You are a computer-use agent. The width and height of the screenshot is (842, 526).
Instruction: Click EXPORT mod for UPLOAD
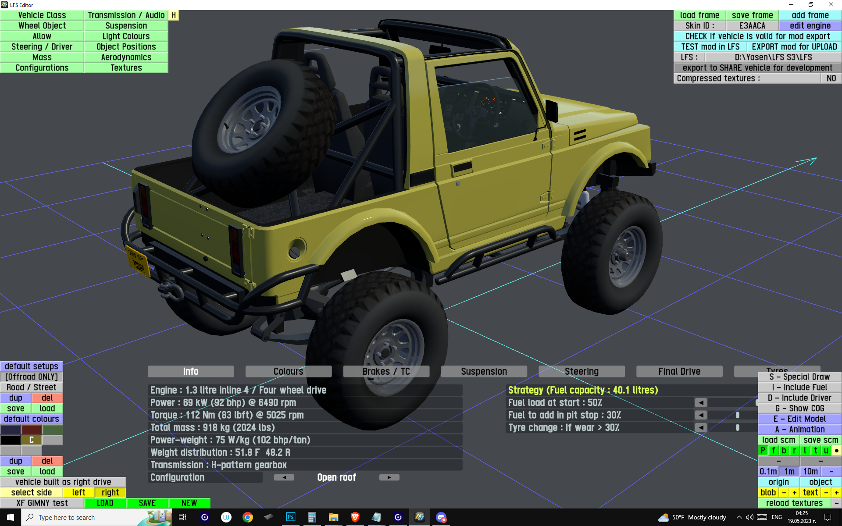794,47
